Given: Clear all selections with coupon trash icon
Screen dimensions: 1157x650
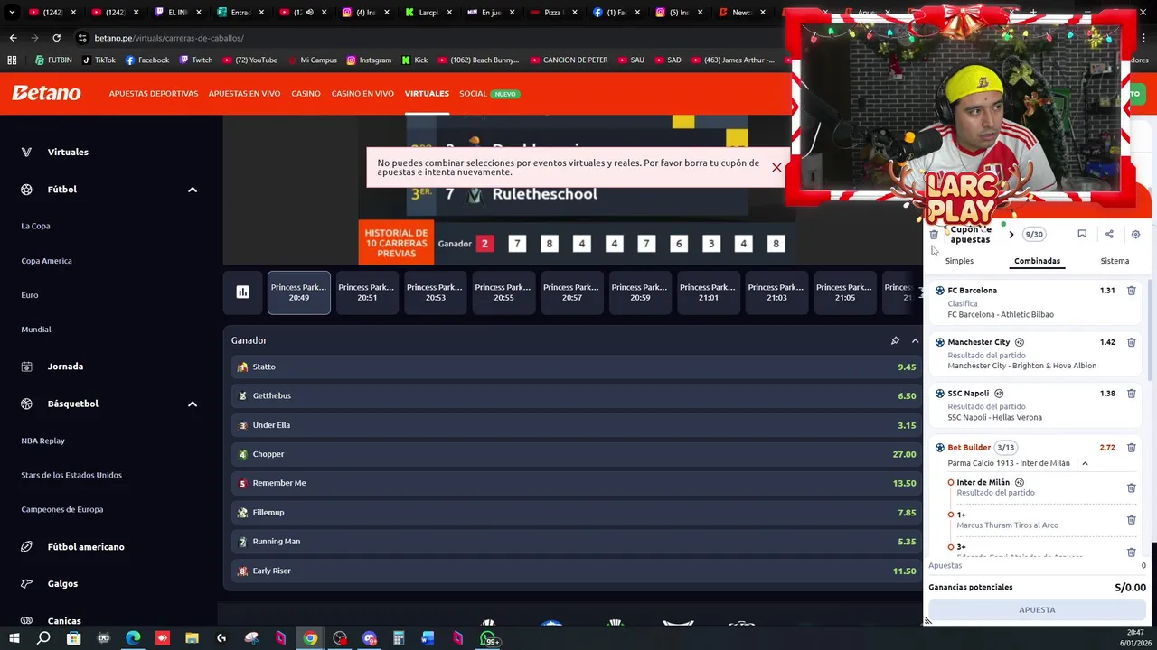Looking at the screenshot, I should [x=934, y=235].
